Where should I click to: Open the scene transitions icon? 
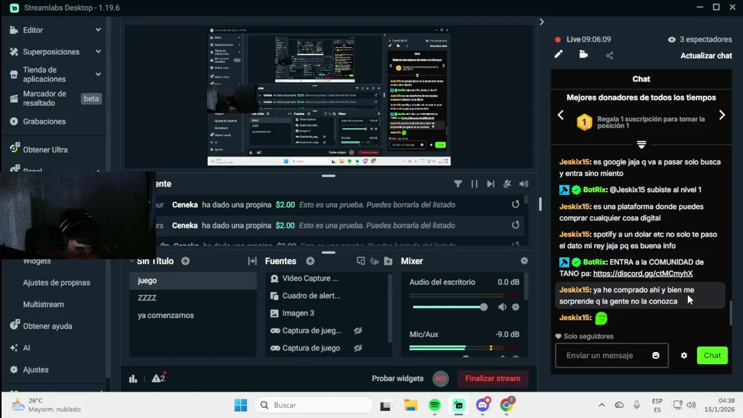pos(252,261)
